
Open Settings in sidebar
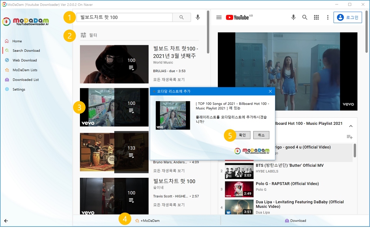coord(19,89)
